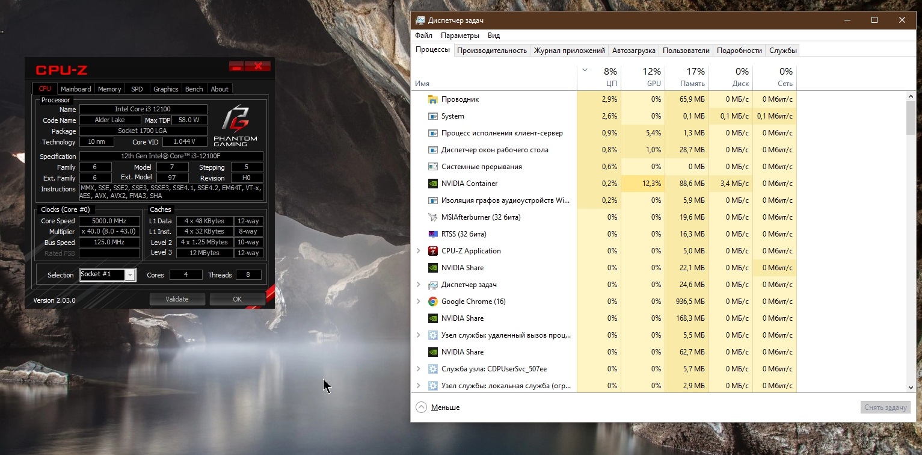
Task: Click the NVIDIA Share icon with 22,1 МБ
Action: [x=432, y=268]
